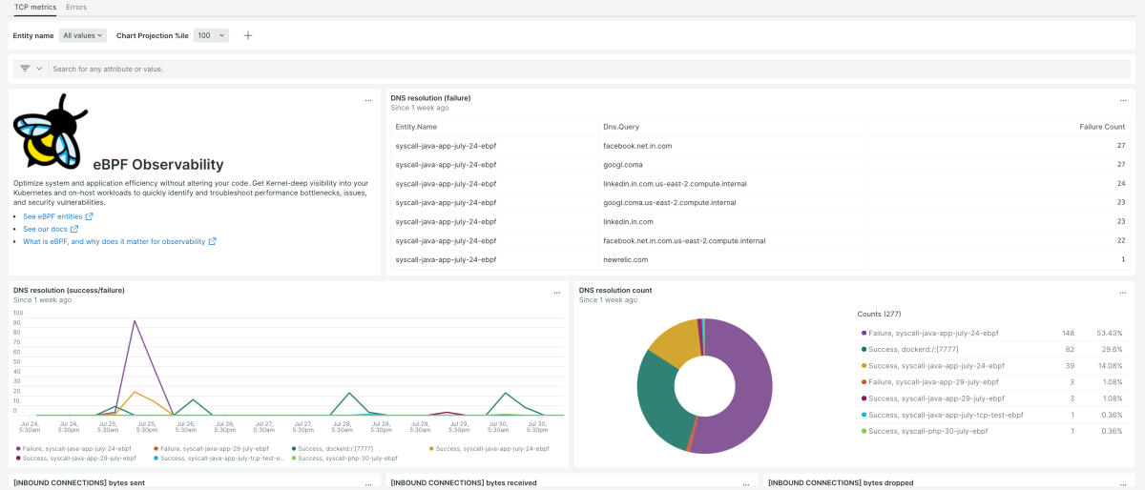This screenshot has height=490, width=1145.
Task: Open the 'See eBPF entities' link
Action: tap(52, 216)
